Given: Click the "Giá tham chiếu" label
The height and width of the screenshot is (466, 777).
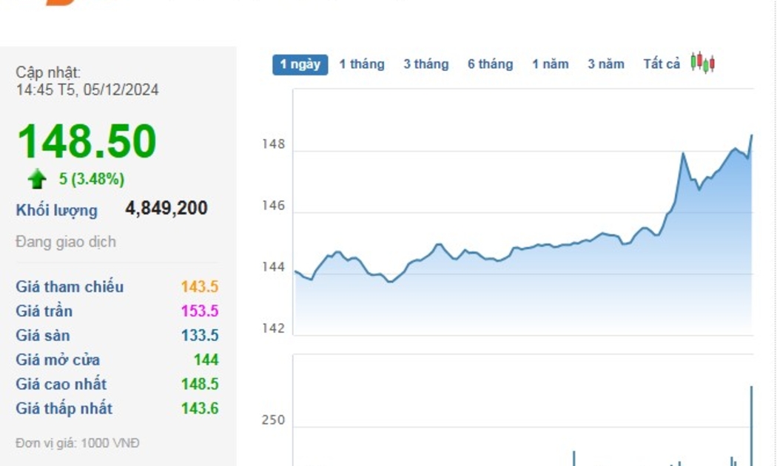Looking at the screenshot, I should (70, 287).
